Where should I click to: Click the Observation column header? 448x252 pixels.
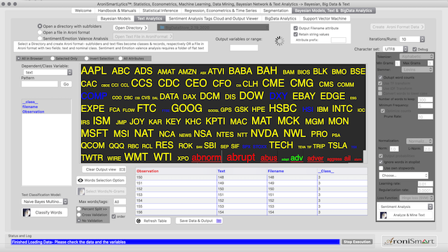148,171
